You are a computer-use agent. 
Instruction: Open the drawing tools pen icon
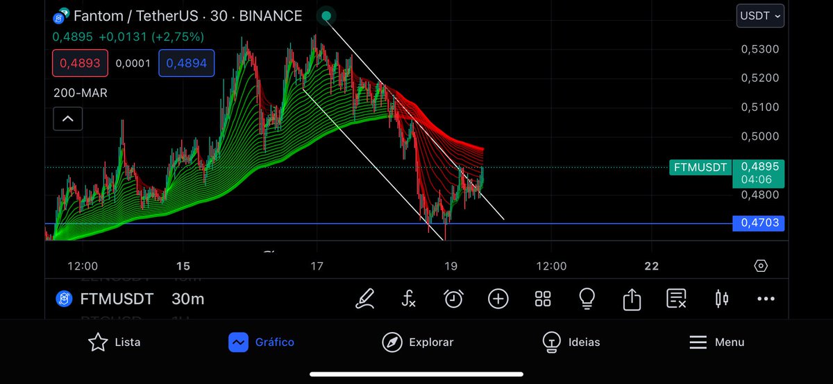[364, 299]
